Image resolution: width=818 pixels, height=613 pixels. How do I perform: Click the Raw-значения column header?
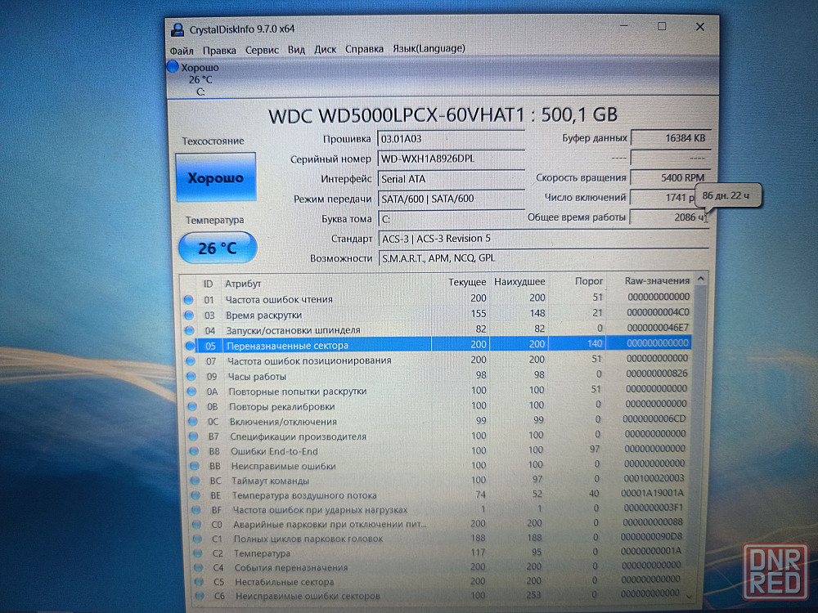(657, 281)
